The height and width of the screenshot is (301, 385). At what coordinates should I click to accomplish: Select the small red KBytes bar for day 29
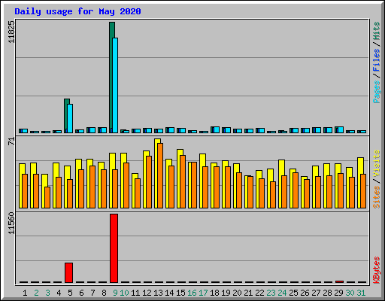339,281
